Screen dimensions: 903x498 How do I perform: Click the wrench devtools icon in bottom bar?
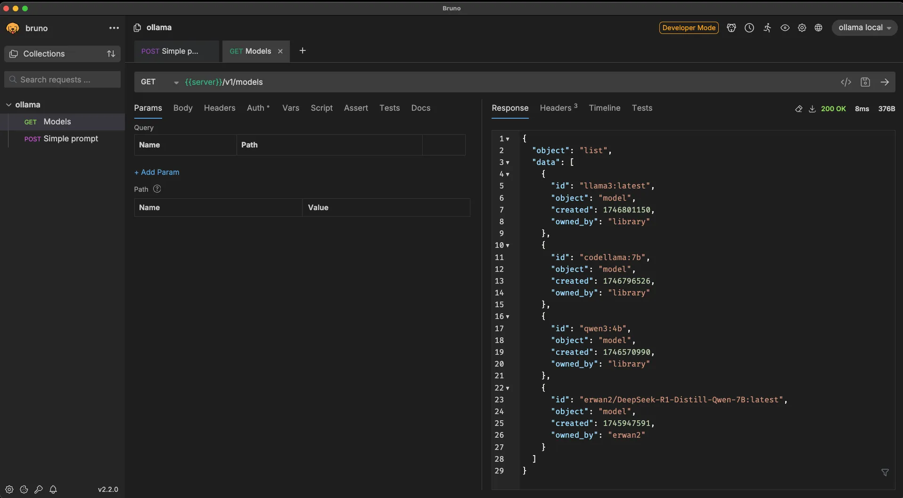tap(39, 490)
